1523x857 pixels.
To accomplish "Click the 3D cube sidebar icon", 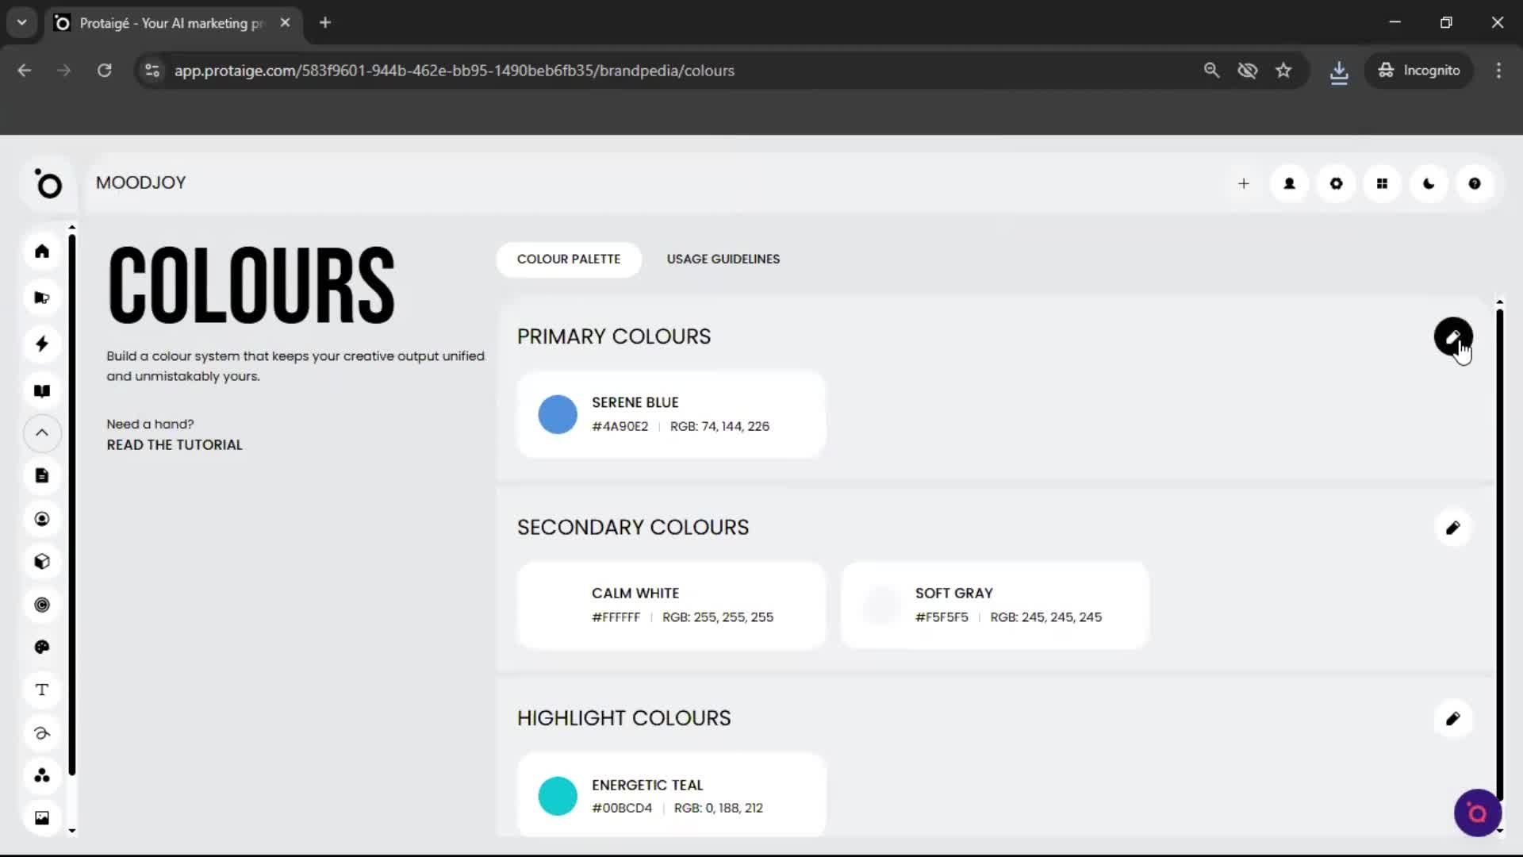I will (42, 562).
